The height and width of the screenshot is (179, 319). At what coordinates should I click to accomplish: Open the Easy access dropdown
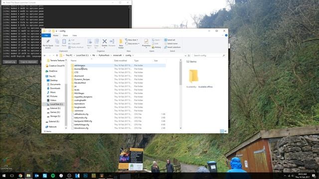point(133,44)
